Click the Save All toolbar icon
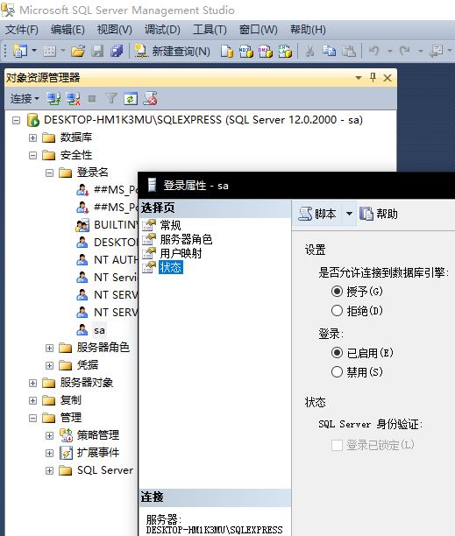Viewport: 455px width, 536px height. tap(117, 51)
